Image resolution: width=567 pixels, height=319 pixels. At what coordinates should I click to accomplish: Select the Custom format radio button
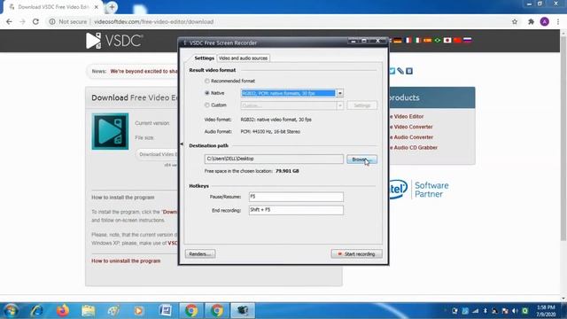[x=207, y=105]
